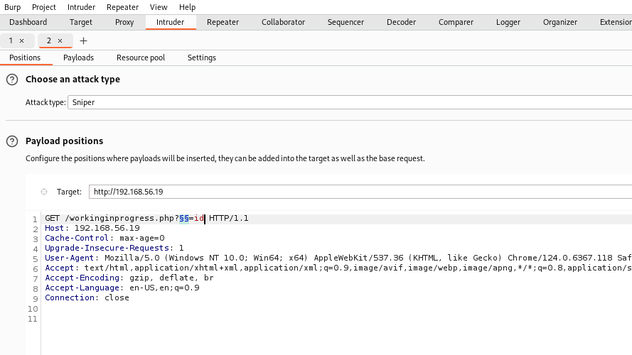Switch to the Logger tab
Viewport: 632px width, 355px height.
[x=508, y=22]
